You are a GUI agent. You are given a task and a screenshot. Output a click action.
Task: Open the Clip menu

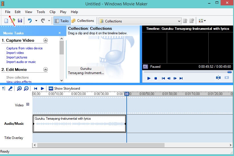click(x=53, y=12)
